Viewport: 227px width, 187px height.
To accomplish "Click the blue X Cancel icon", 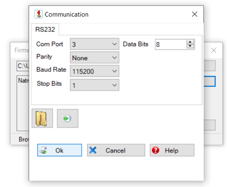I will pos(93,150).
